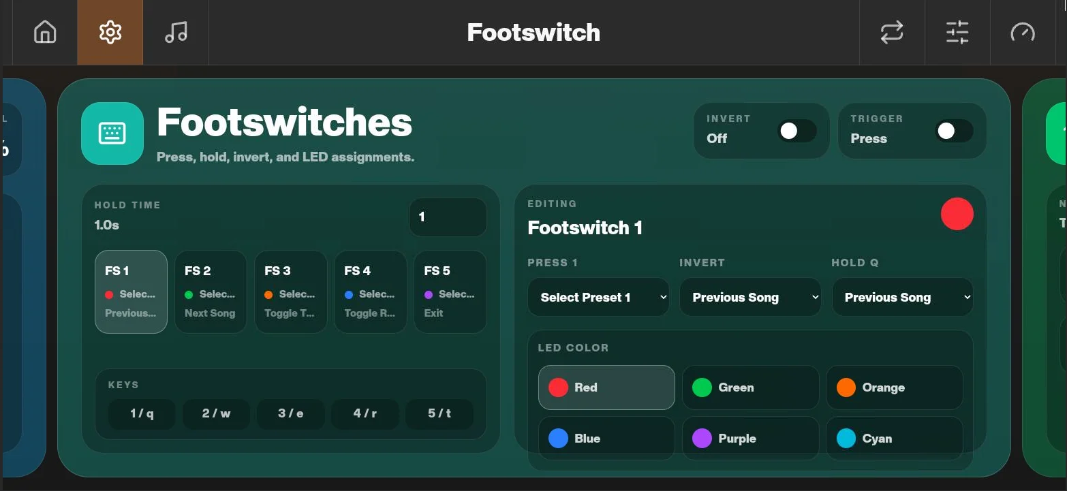Open the gauge tempo icon in header
Viewport: 1067px width, 491px height.
tap(1023, 32)
